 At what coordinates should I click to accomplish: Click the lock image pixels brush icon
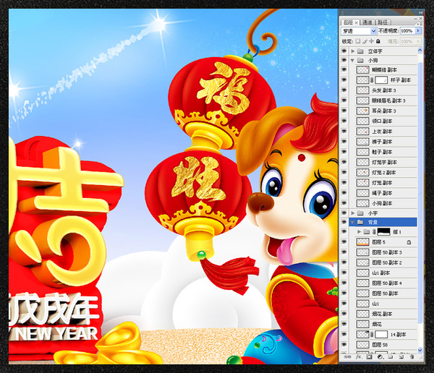click(x=365, y=41)
